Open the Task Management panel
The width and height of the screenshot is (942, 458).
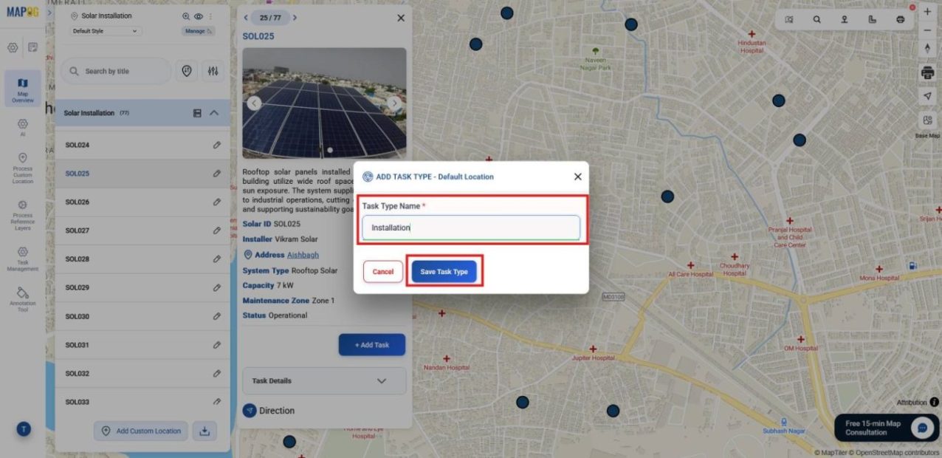tap(22, 260)
